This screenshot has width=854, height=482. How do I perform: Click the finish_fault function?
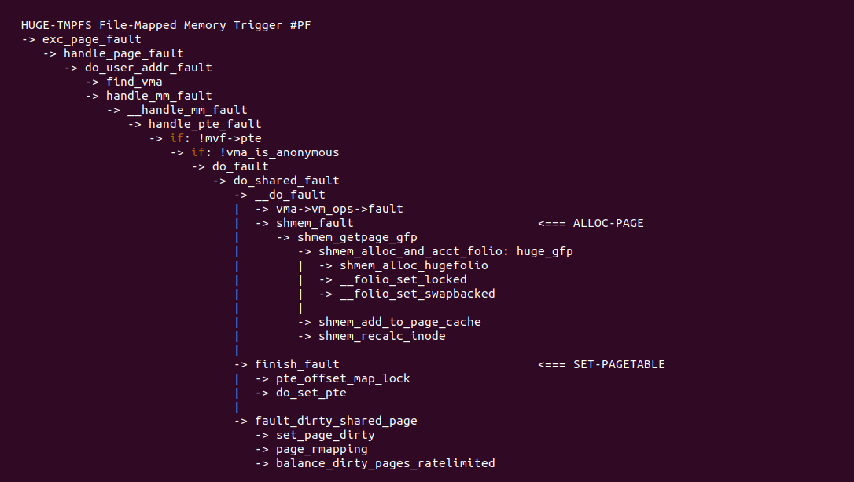coord(296,364)
